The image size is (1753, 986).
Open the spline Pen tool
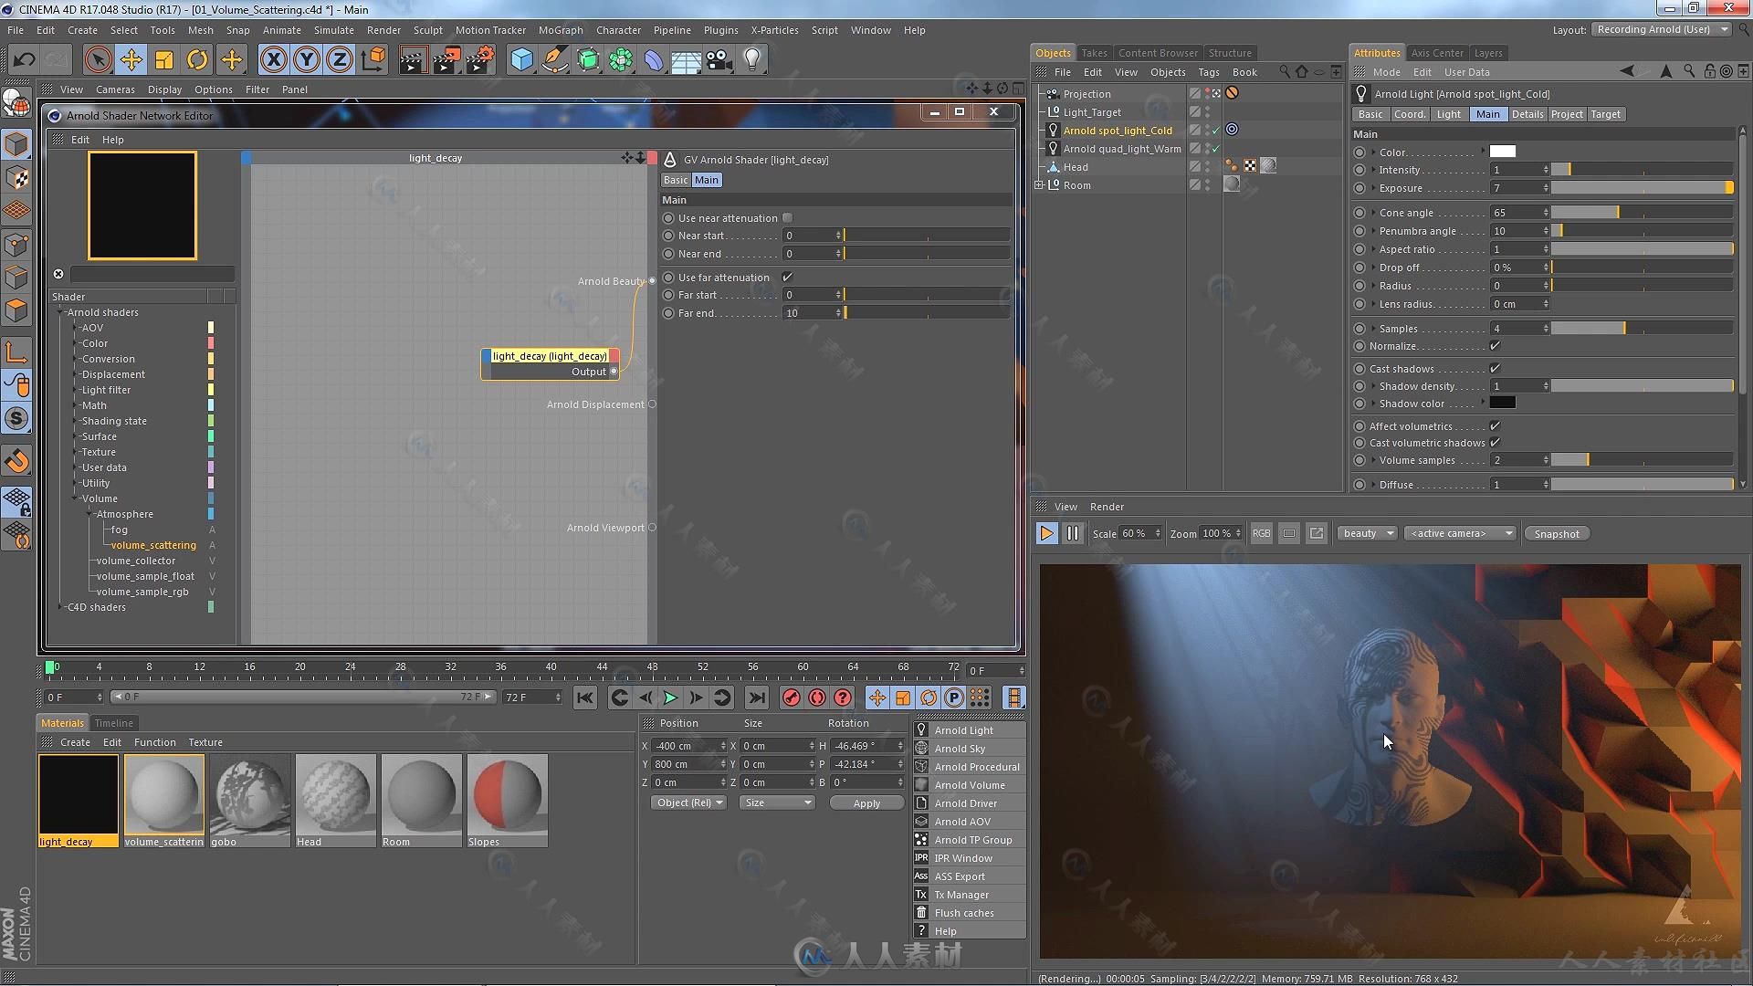555,60
